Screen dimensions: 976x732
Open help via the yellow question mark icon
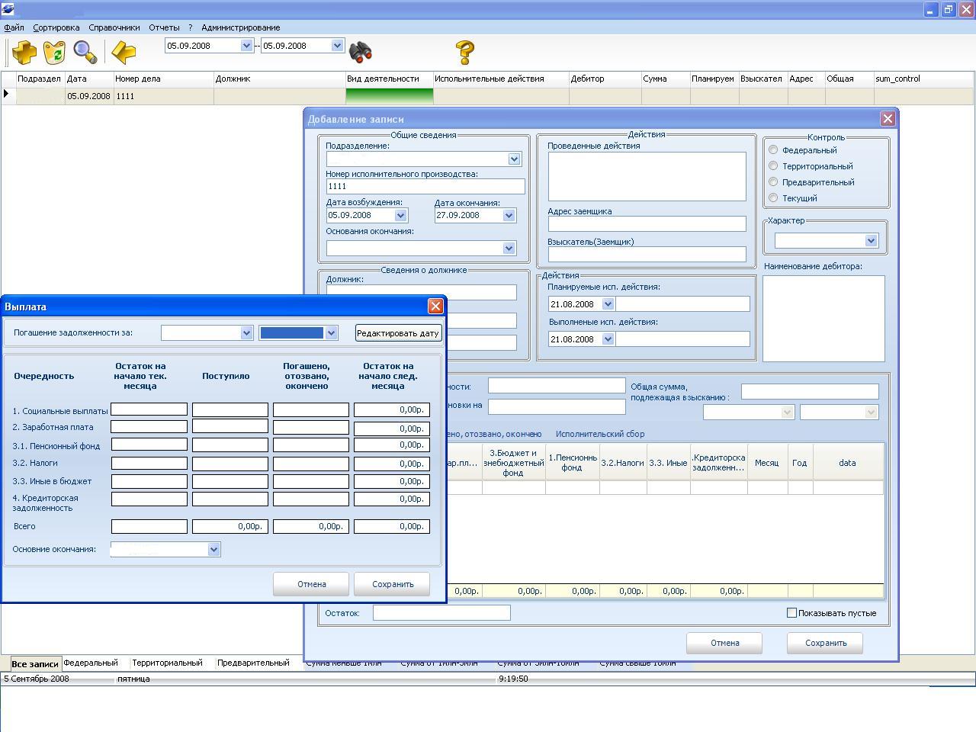pos(464,52)
